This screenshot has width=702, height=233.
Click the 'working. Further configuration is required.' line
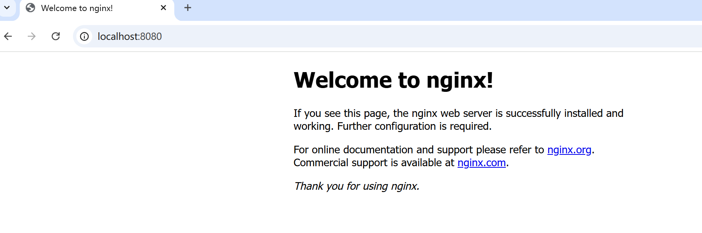point(392,126)
